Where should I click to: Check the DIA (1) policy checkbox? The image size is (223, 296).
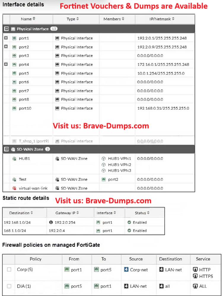9,286
